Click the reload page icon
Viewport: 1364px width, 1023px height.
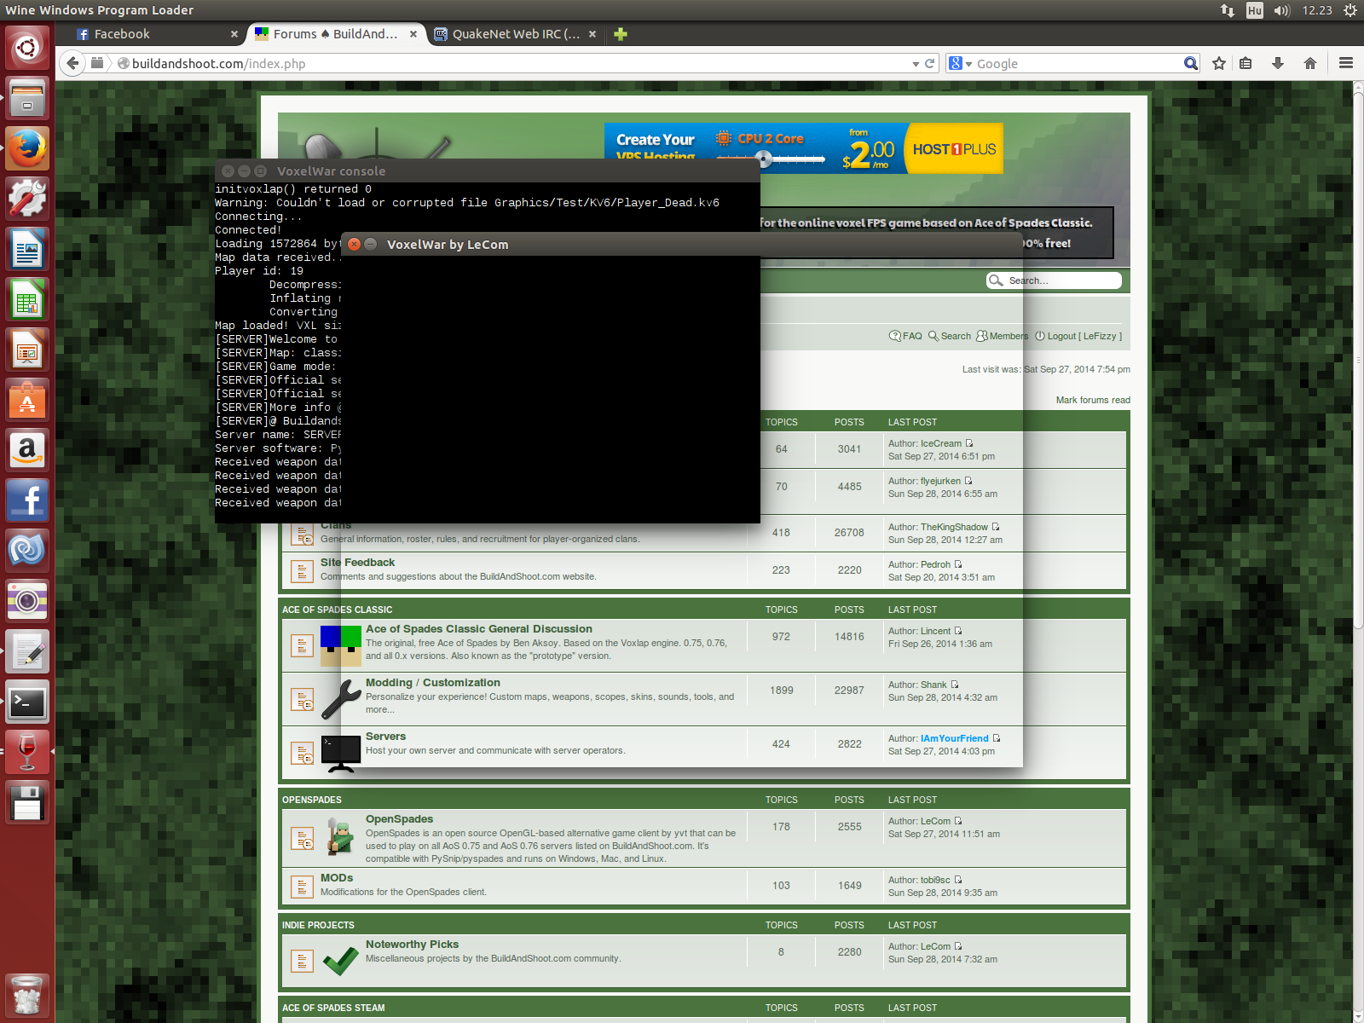click(930, 63)
